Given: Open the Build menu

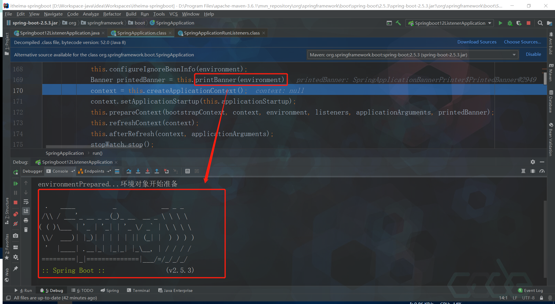Looking at the screenshot, I should pyautogui.click(x=131, y=14).
